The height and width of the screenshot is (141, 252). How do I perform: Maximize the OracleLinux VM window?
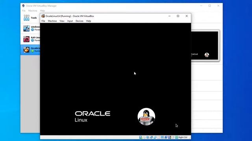coord(178,16)
